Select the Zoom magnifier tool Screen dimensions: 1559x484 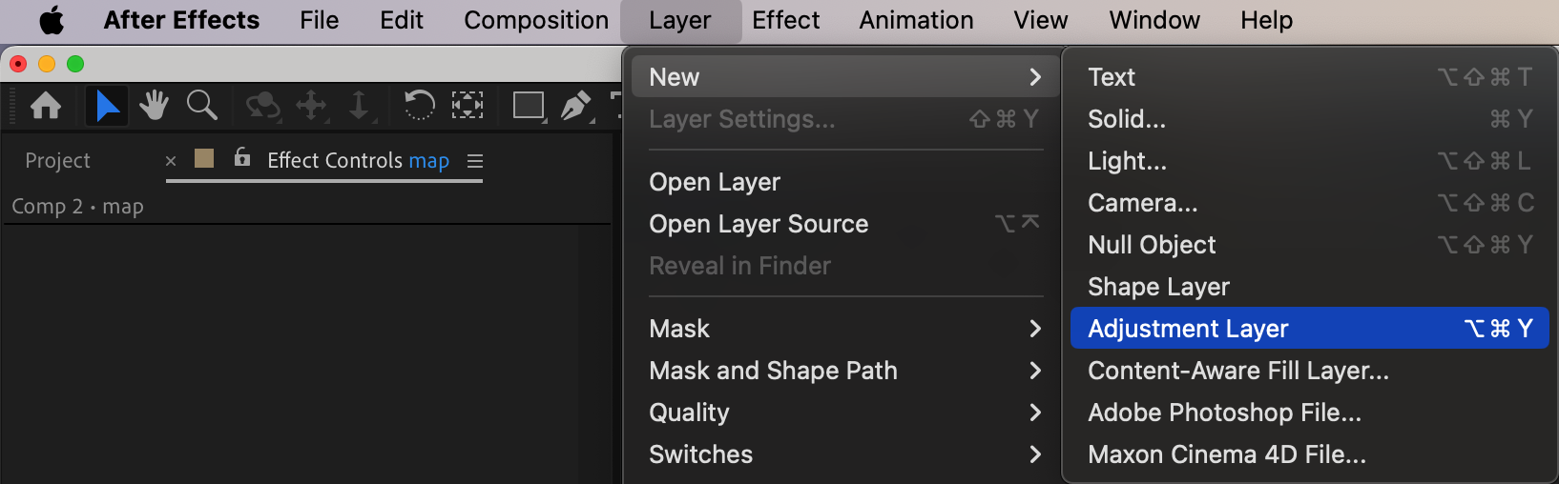click(201, 105)
